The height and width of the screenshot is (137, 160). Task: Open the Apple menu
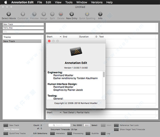(6, 2)
